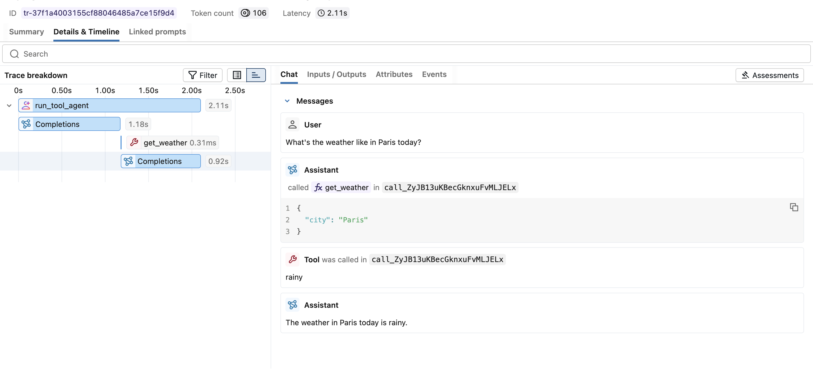Select the run_tool_agent agent icon

coord(26,105)
